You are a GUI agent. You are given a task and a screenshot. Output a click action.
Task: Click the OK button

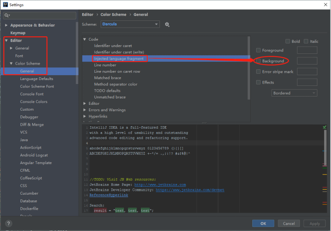click(x=263, y=223)
